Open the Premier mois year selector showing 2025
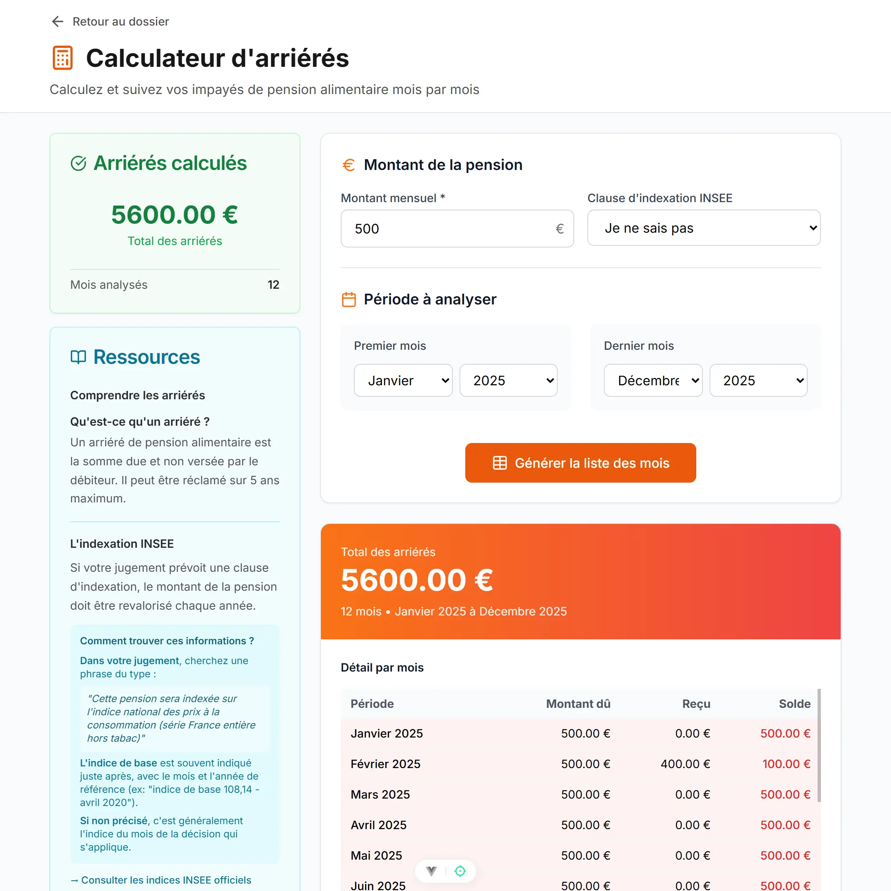Screen dimensions: 891x891 pyautogui.click(x=508, y=380)
